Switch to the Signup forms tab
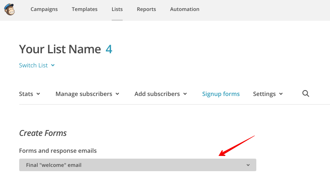 [221, 94]
